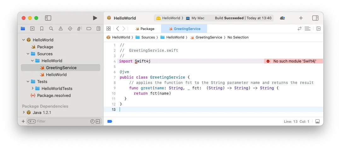Click the red error icon beside Swift4j message
The image size is (341, 149).
(268, 61)
